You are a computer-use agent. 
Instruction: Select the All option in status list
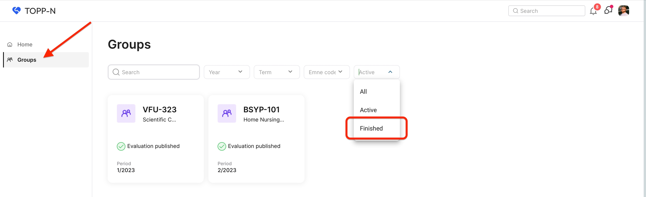tap(363, 92)
